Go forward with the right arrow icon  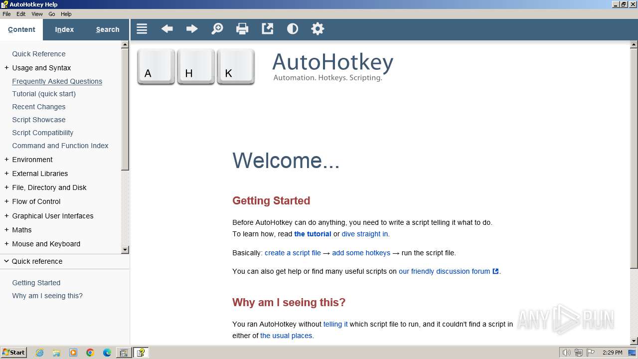pos(192,29)
